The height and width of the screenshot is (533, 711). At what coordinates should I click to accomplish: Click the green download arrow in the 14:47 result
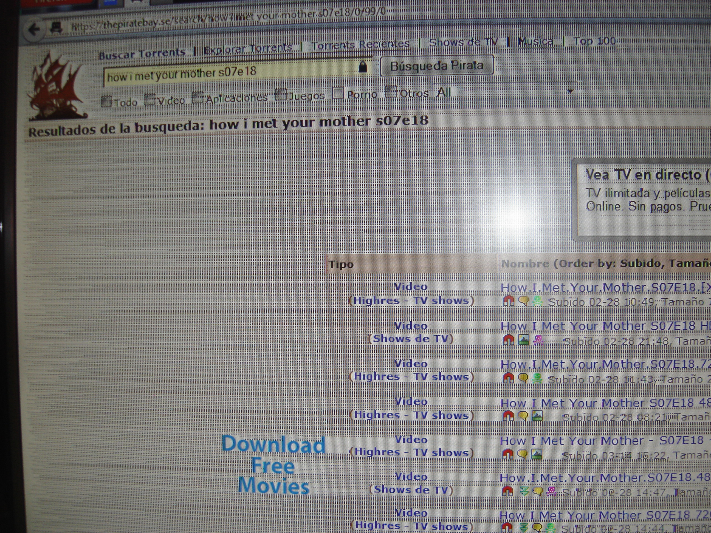coord(524,491)
